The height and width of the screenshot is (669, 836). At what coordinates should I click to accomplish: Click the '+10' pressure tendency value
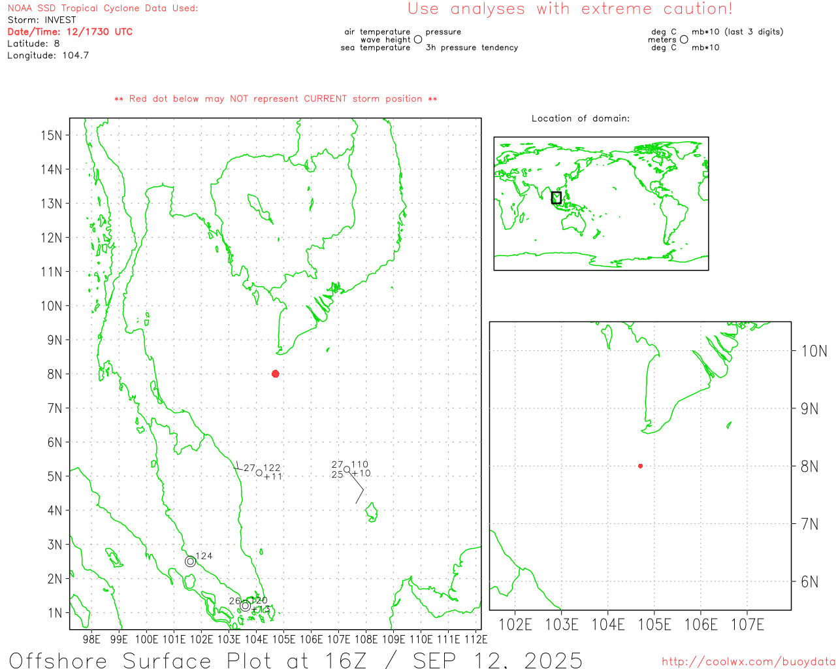tap(361, 473)
